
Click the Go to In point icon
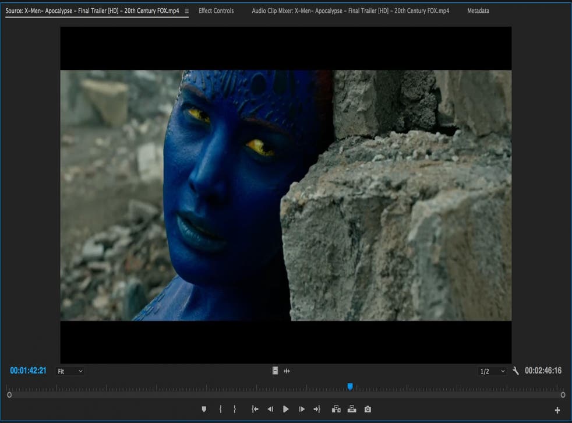click(x=255, y=409)
